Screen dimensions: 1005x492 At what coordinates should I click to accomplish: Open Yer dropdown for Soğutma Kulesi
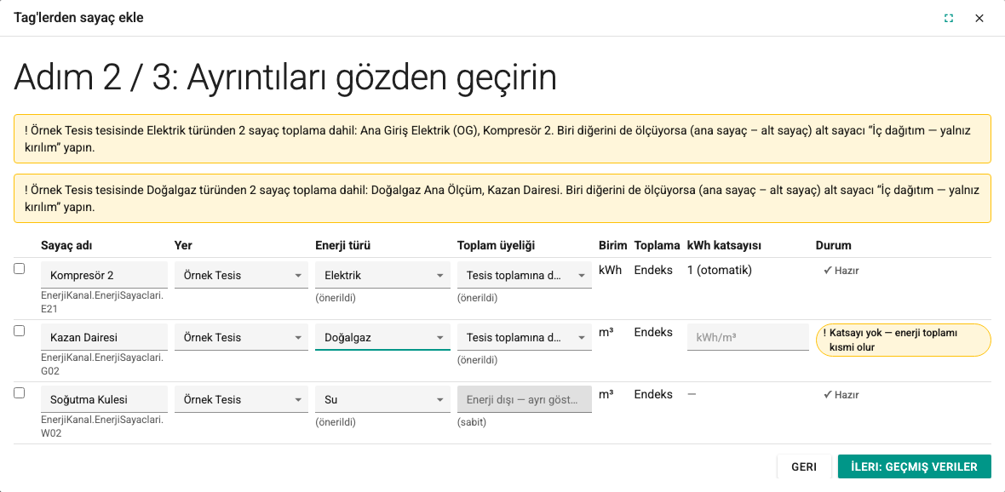pos(241,399)
